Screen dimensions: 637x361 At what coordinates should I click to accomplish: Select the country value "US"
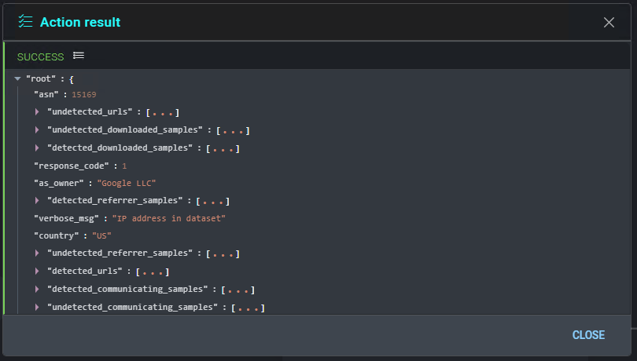(x=101, y=235)
